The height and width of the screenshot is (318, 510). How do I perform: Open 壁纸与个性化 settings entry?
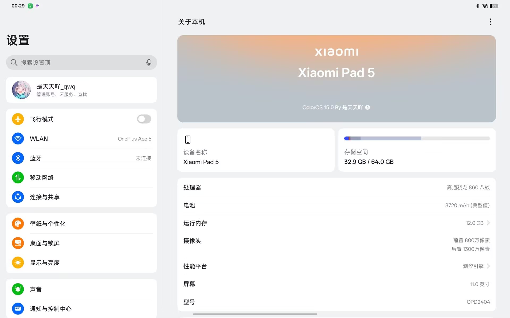82,224
